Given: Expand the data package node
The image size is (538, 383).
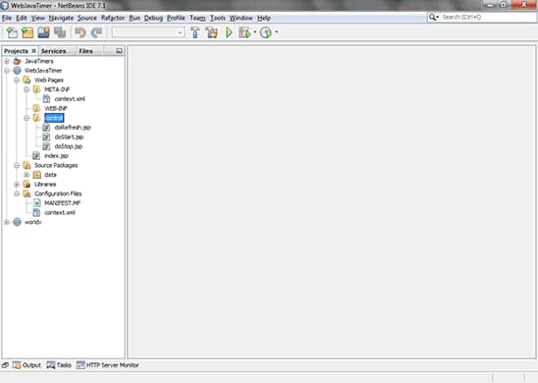Looking at the screenshot, I should pyautogui.click(x=27, y=175).
